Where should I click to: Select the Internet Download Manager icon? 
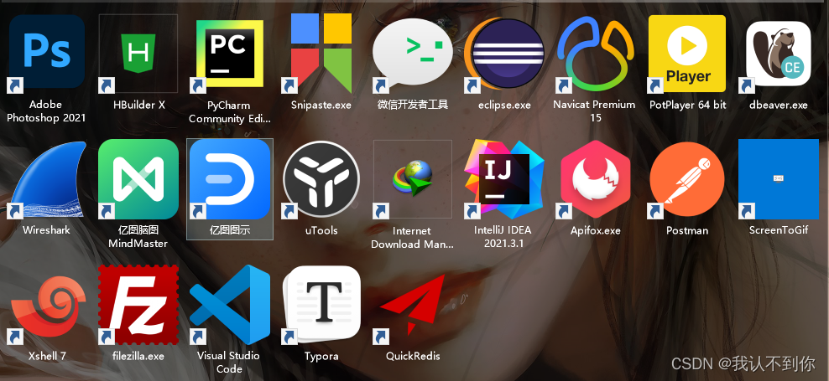[412, 179]
